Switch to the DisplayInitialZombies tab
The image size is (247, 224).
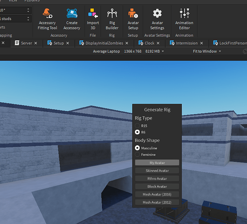pos(104,43)
